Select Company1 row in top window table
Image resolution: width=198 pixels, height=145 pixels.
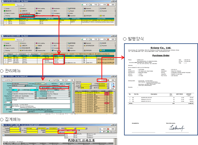tap(59, 22)
